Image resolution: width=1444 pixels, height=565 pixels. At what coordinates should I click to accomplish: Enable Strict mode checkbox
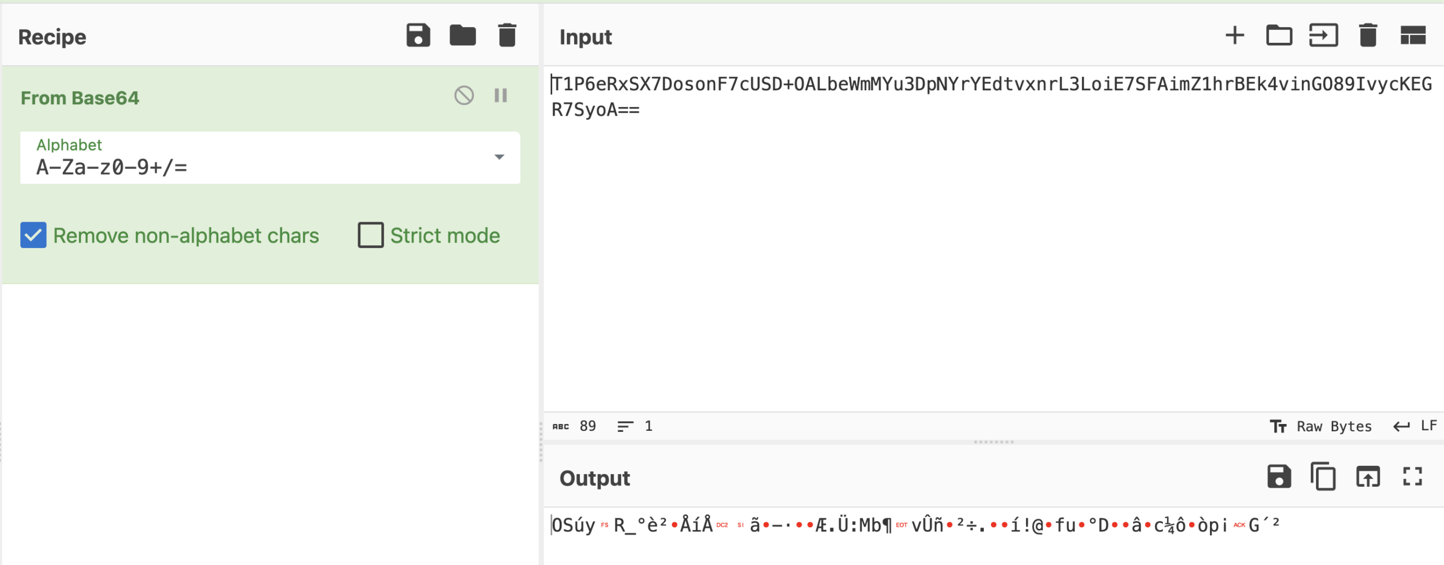click(x=371, y=235)
